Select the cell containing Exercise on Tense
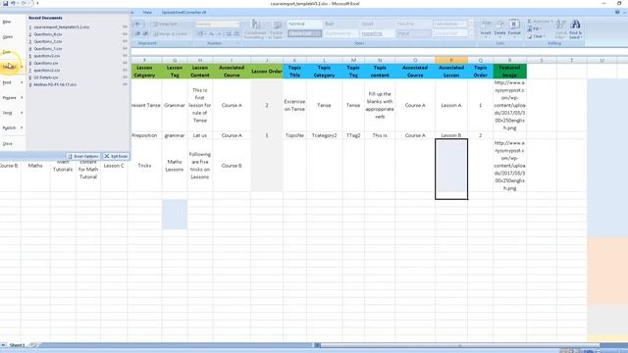The width and height of the screenshot is (628, 353). coord(294,105)
